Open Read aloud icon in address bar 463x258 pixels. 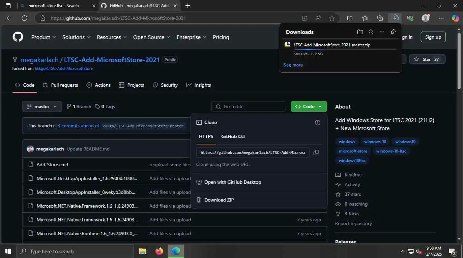318,18
